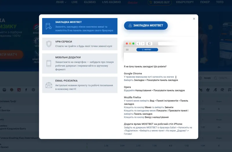The width and height of the screenshot is (232, 152).
Task: Click the BONUS BUY button in navigation
Action: point(159,2)
